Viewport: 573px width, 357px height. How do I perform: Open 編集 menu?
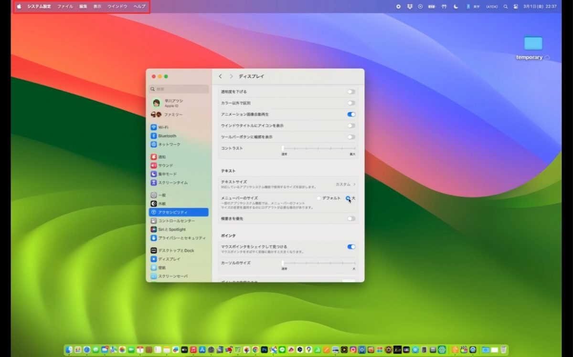point(84,7)
